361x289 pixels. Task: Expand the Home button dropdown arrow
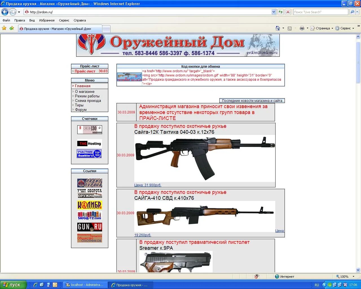pos(283,28)
